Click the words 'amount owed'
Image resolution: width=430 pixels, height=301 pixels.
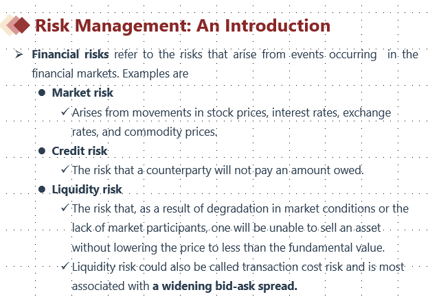(x=326, y=170)
